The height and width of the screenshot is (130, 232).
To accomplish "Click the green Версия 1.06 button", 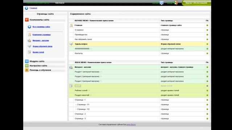I will pos(196,3).
